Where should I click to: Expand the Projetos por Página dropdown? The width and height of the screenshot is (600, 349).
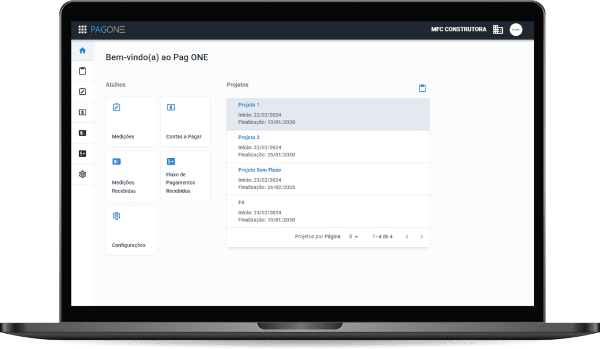353,237
